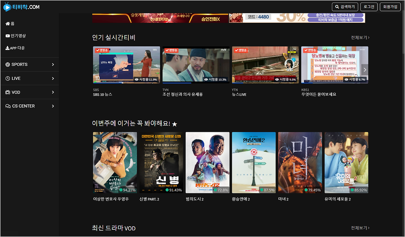Image resolution: width=405 pixels, height=237 pixels.
Task: Open the 인기영상 menu item
Action: [17, 35]
